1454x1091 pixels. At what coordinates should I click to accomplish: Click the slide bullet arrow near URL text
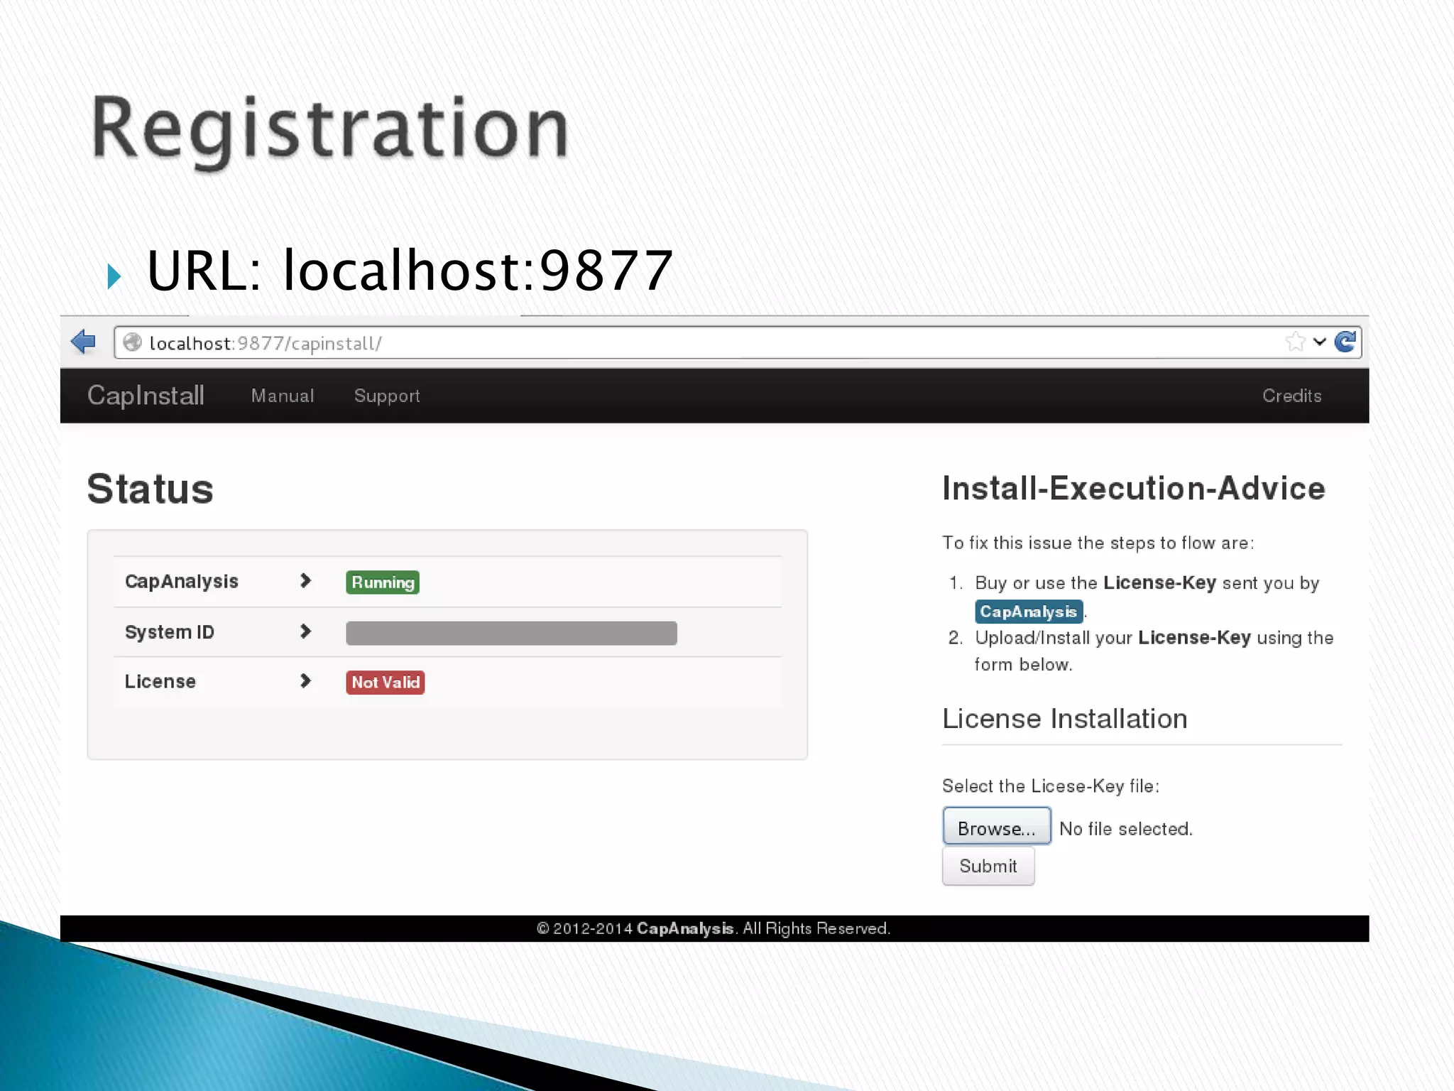tap(114, 276)
